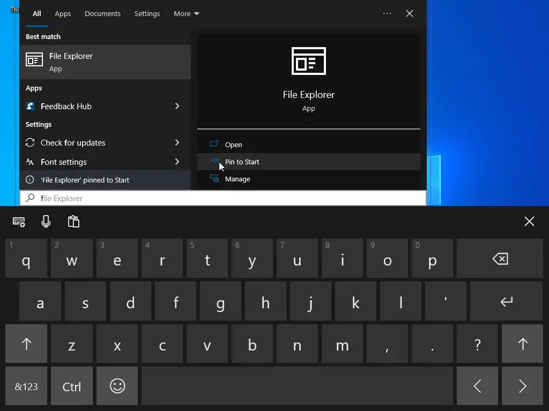
Task: Tap the m key
Action: tap(343, 344)
